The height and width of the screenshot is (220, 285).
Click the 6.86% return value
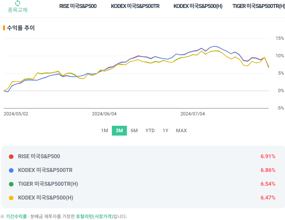(268, 170)
